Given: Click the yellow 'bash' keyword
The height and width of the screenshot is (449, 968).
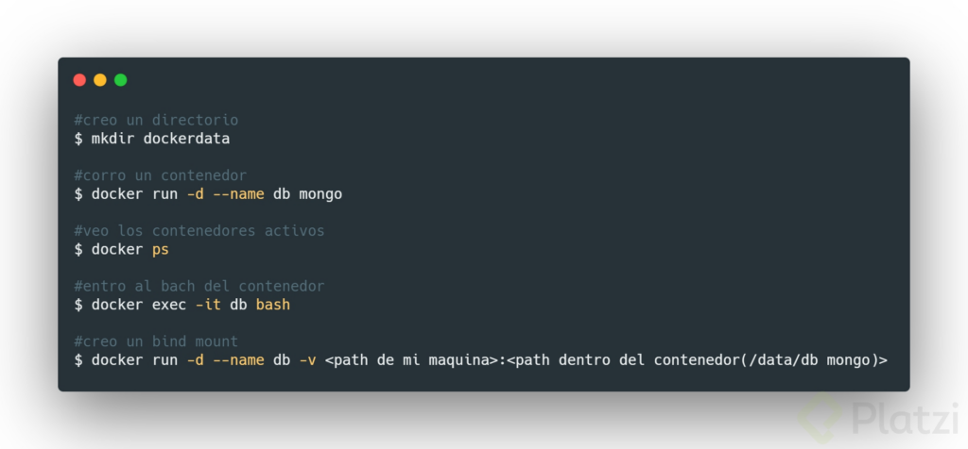Looking at the screenshot, I should [273, 305].
